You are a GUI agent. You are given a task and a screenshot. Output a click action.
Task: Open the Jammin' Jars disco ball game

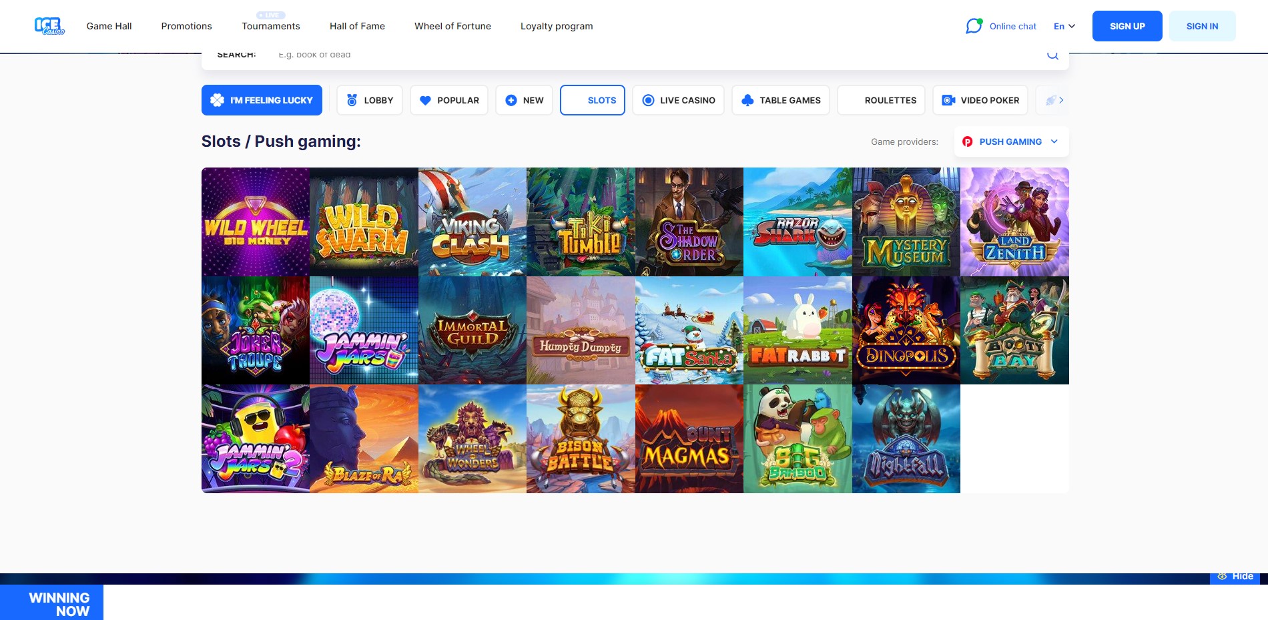364,330
